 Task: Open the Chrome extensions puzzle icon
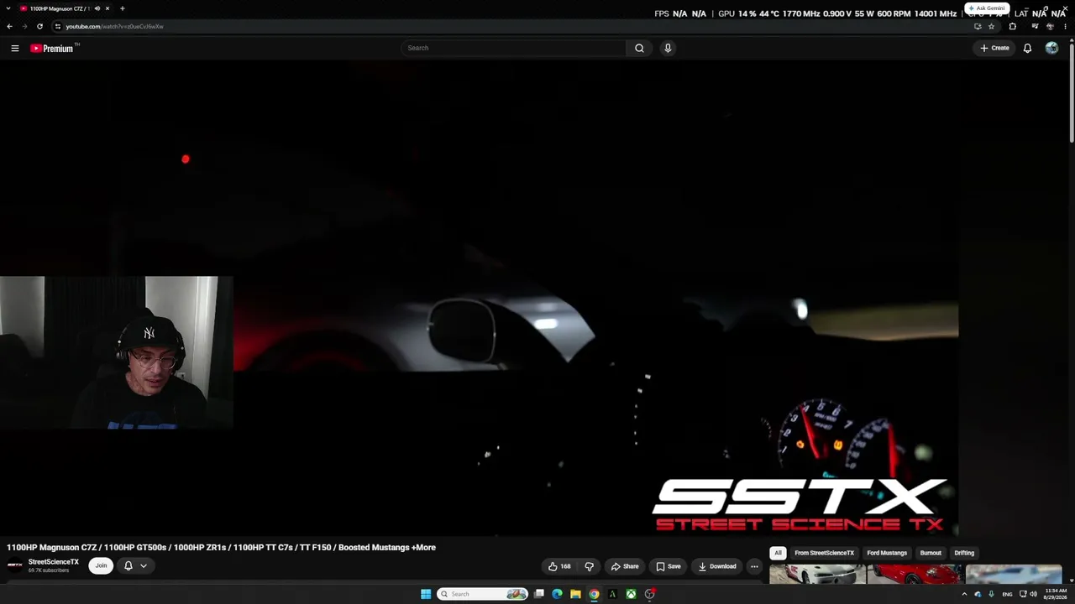coord(1012,26)
